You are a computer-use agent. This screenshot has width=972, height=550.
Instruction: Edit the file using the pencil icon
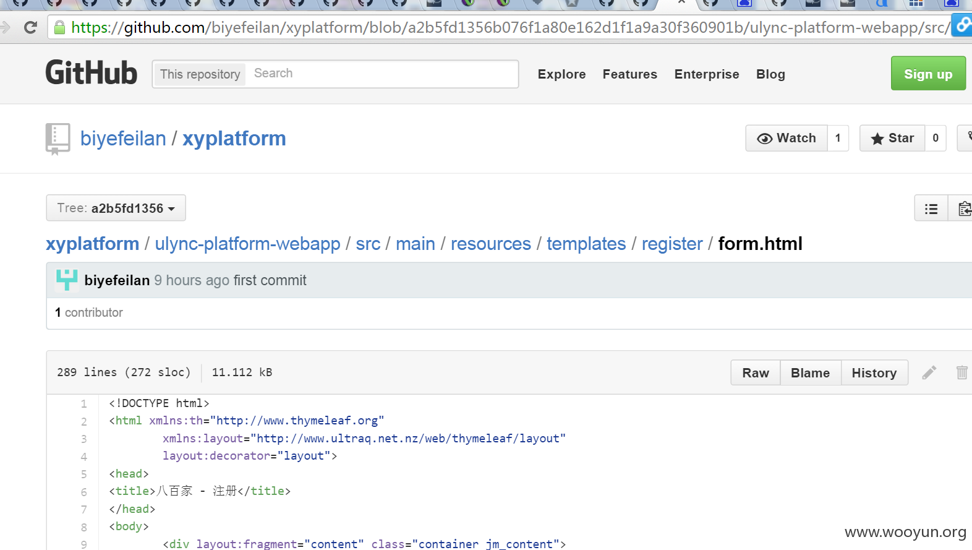929,372
